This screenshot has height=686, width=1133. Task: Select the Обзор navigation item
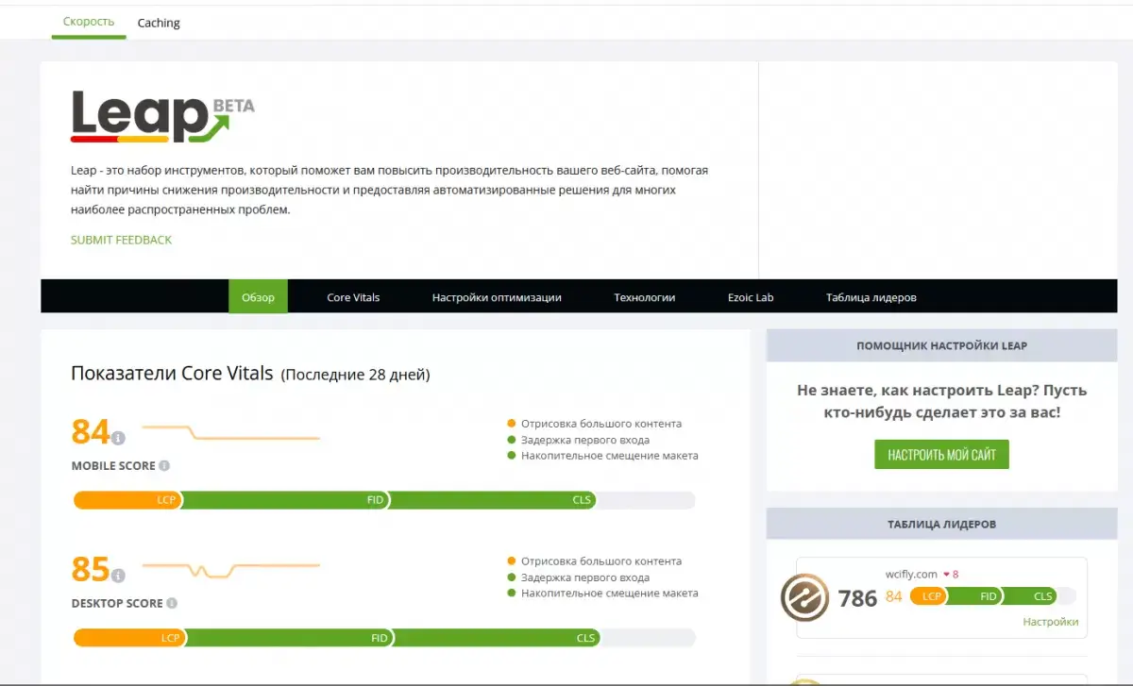point(258,297)
